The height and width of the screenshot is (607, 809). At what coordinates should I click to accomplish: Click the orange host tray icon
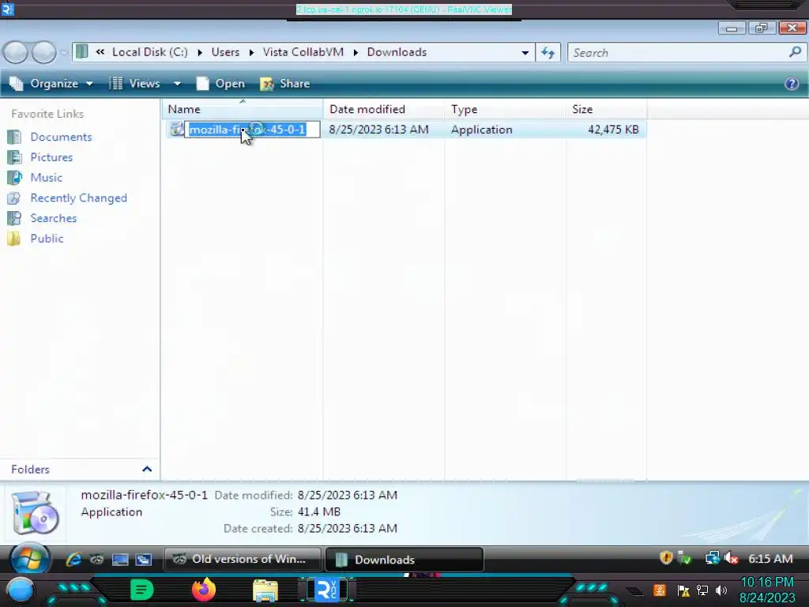point(660,590)
